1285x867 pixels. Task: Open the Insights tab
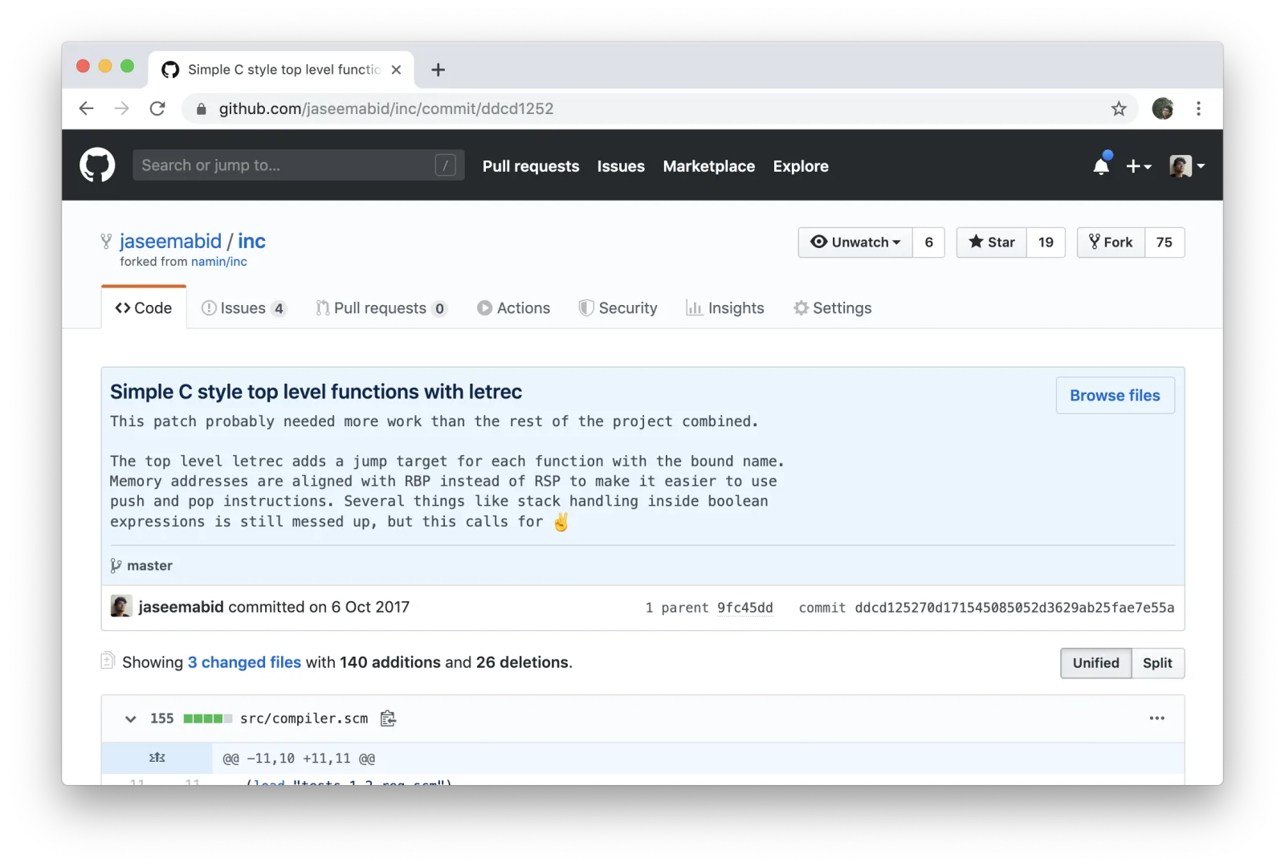pos(724,308)
